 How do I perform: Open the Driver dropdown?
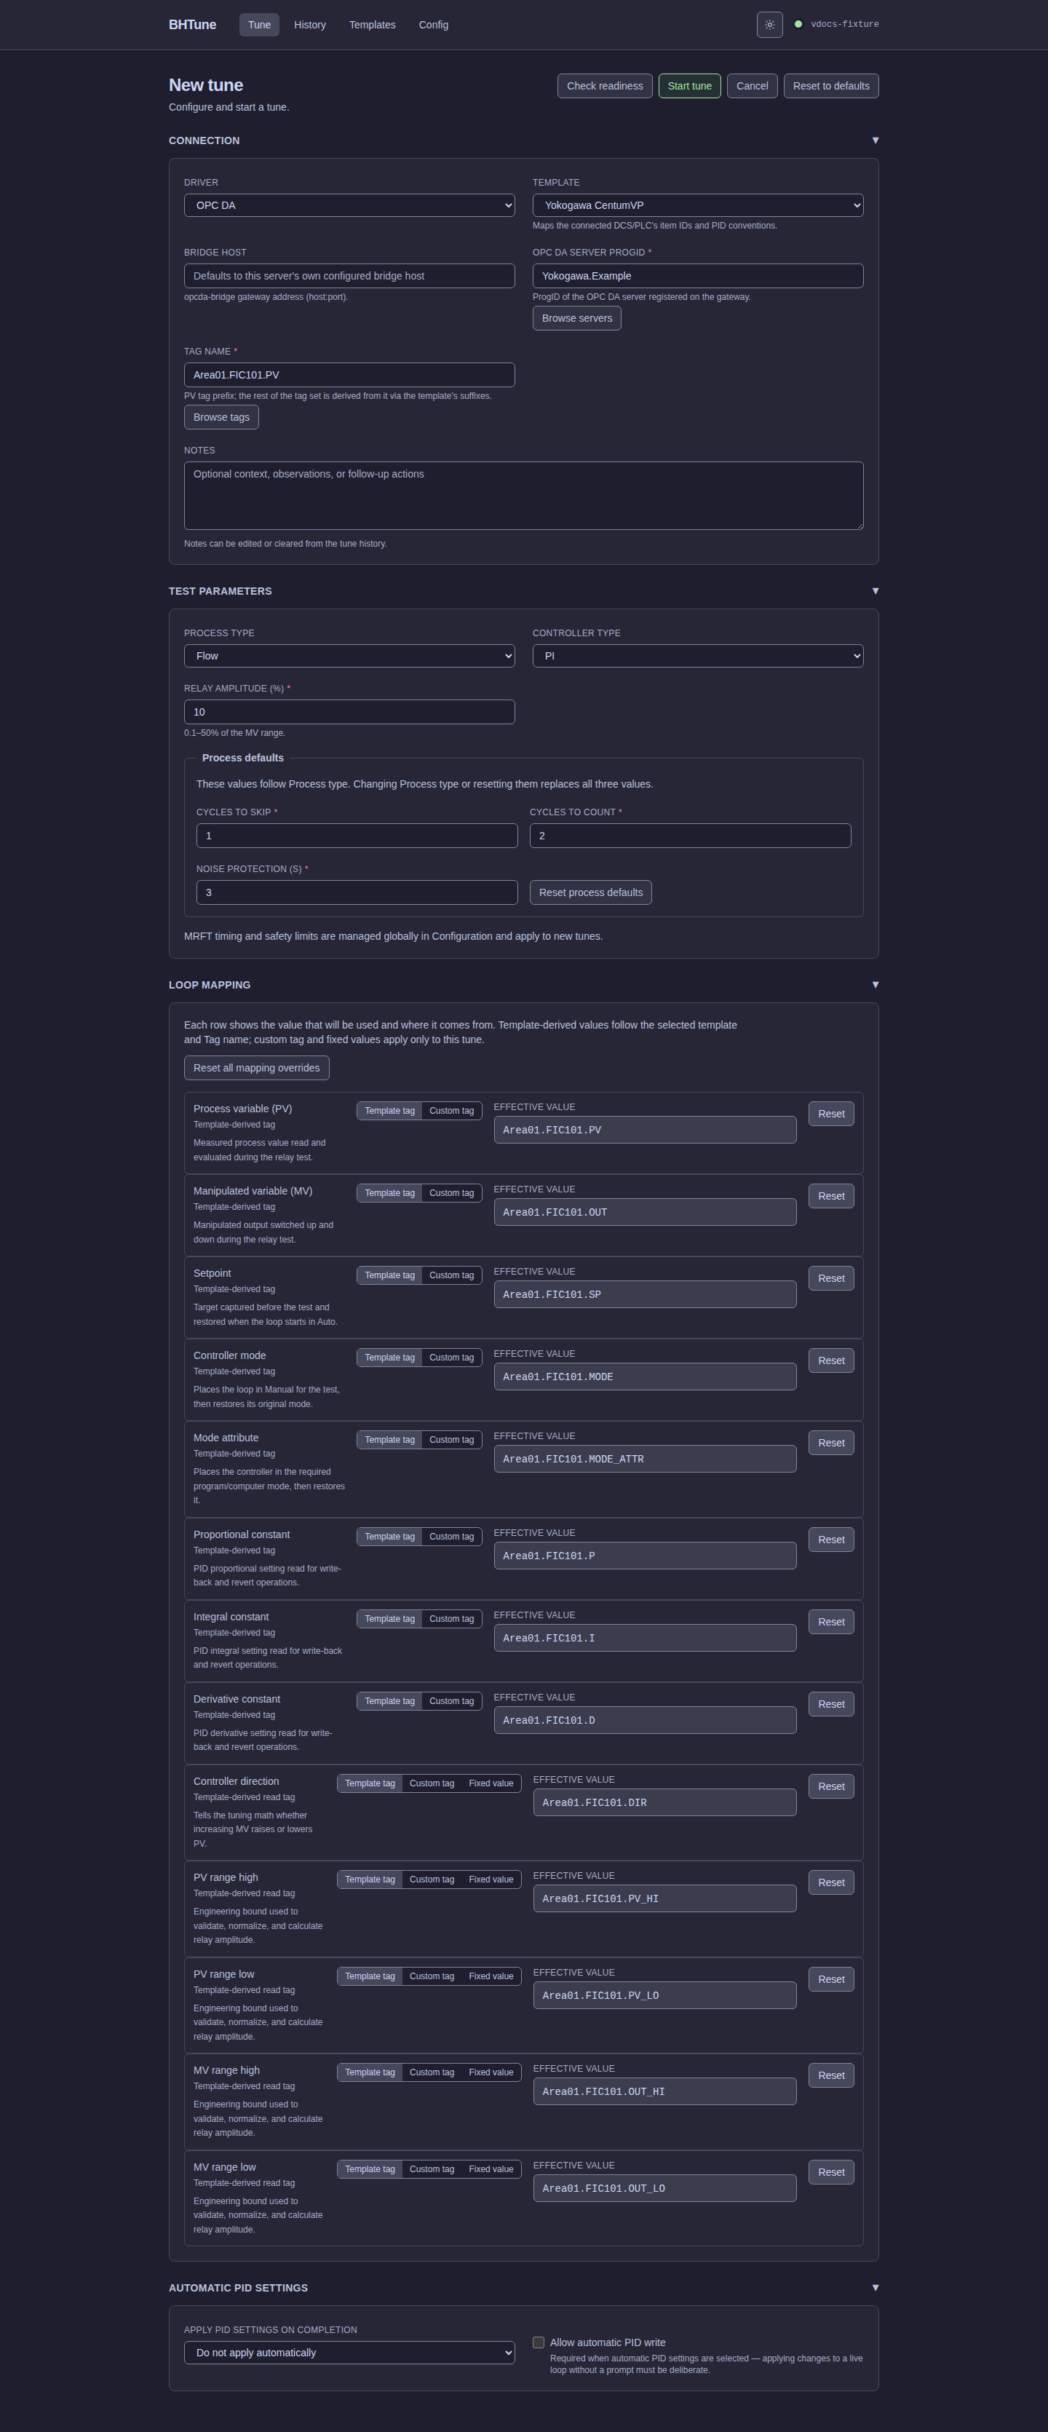(349, 205)
